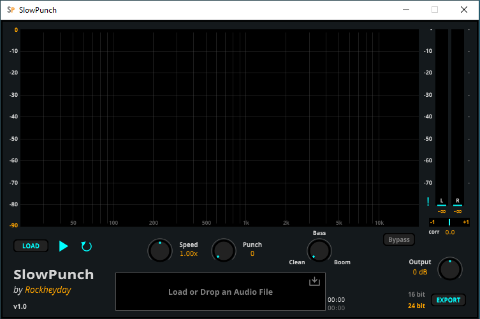Click the Speed knob
This screenshot has width=480, height=319.
pyautogui.click(x=159, y=251)
